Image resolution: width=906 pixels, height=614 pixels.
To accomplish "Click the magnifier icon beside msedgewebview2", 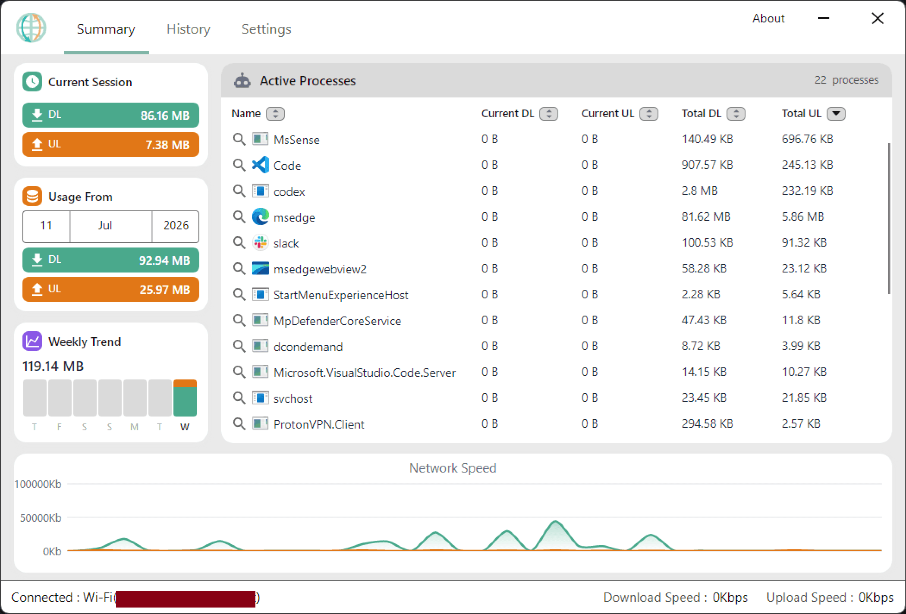I will click(239, 269).
